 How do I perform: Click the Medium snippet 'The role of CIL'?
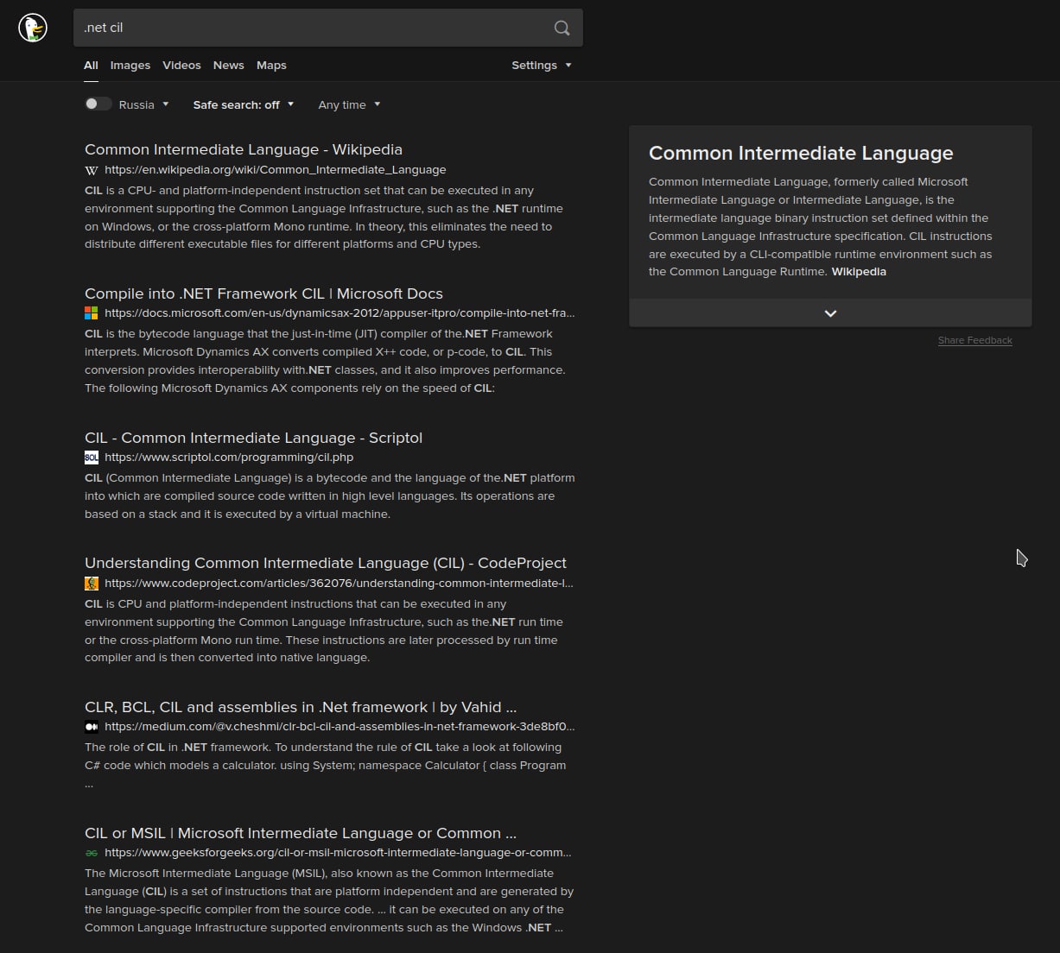point(326,766)
